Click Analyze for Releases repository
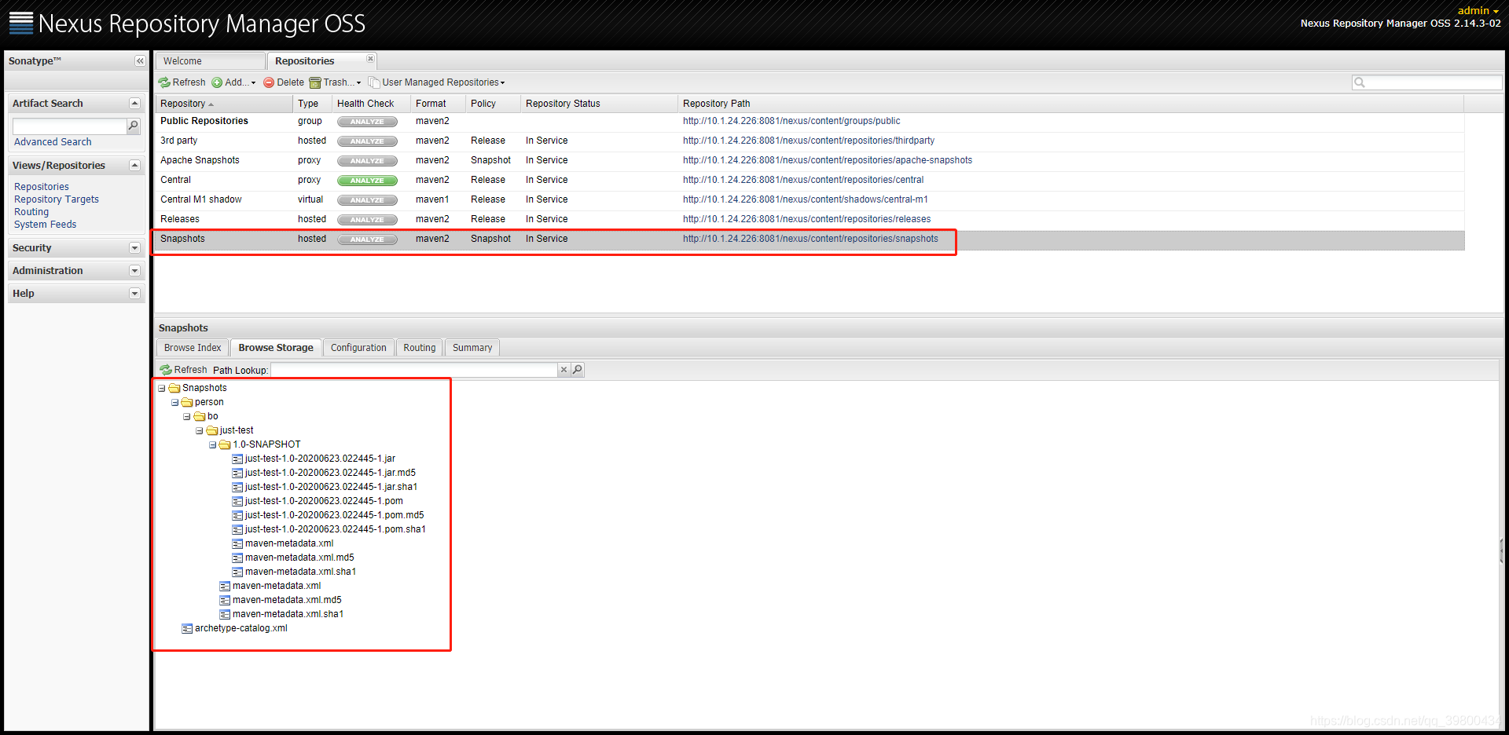This screenshot has height=735, width=1509. 367,220
